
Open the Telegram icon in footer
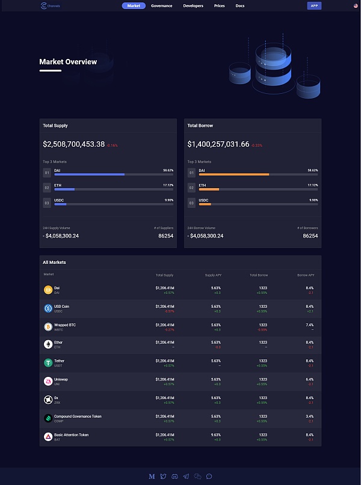[186, 477]
